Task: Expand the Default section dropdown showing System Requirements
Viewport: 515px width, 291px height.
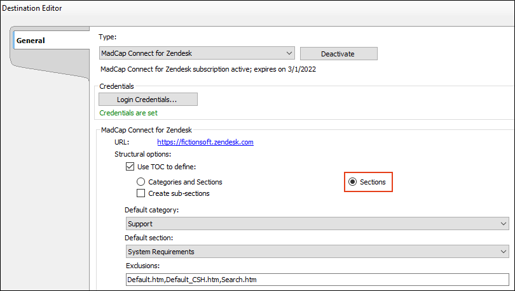Action: 317,252
